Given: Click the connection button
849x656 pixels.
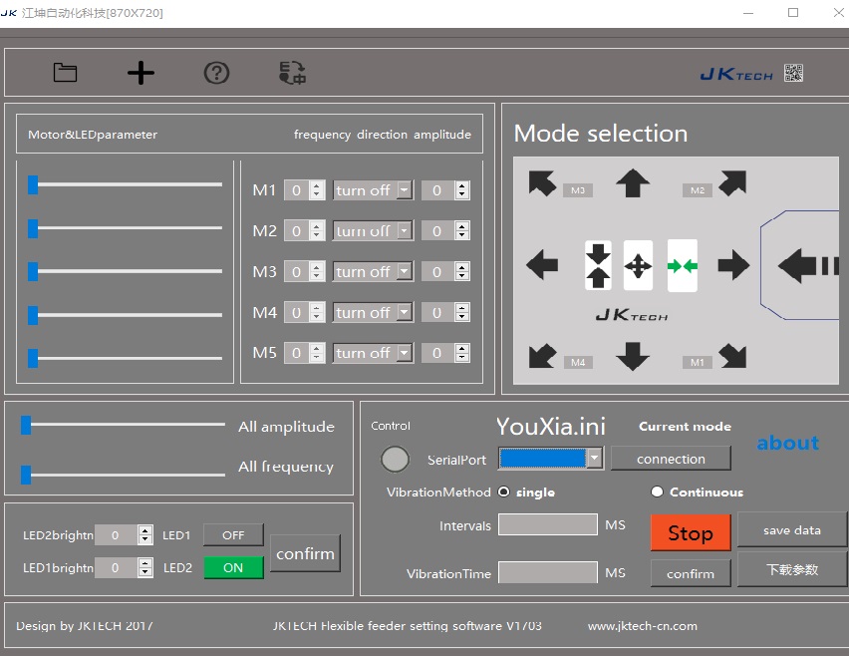Looking at the screenshot, I should point(671,459).
